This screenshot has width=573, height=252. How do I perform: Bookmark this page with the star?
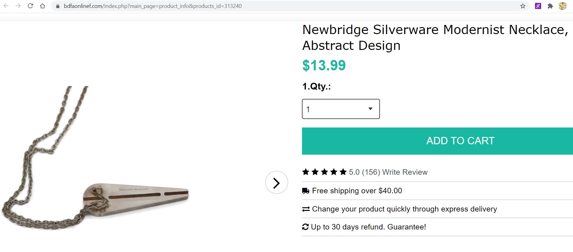pos(522,5)
